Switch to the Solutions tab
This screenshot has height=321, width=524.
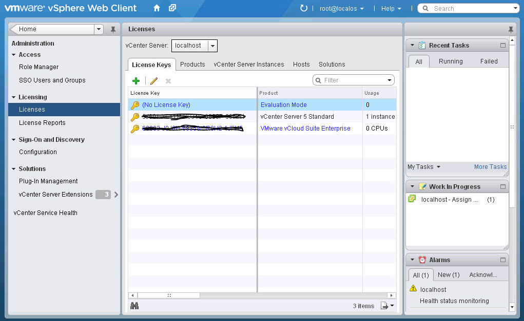point(332,65)
